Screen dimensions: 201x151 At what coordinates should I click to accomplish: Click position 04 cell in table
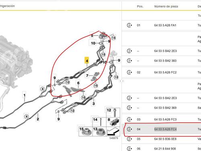[139, 129]
